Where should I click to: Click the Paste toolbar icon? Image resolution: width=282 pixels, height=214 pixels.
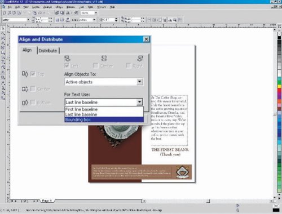tap(34, 13)
